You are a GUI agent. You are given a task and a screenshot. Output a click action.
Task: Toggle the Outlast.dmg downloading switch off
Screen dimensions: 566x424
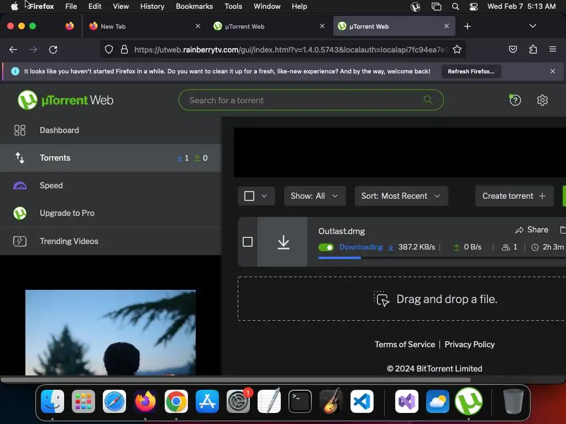[x=326, y=247]
